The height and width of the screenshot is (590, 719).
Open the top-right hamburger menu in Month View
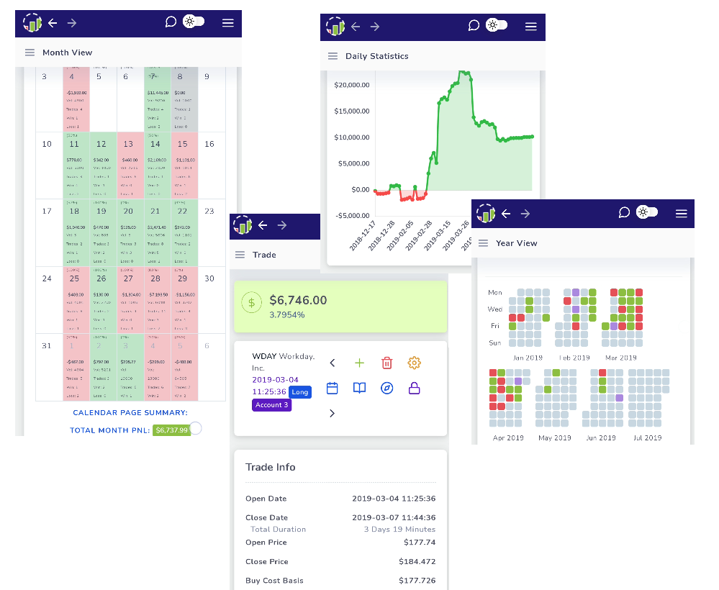point(228,23)
